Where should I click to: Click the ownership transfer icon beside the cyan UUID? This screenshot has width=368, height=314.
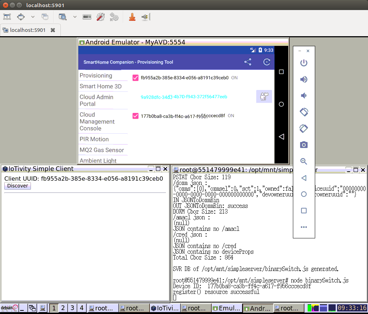coord(264,96)
